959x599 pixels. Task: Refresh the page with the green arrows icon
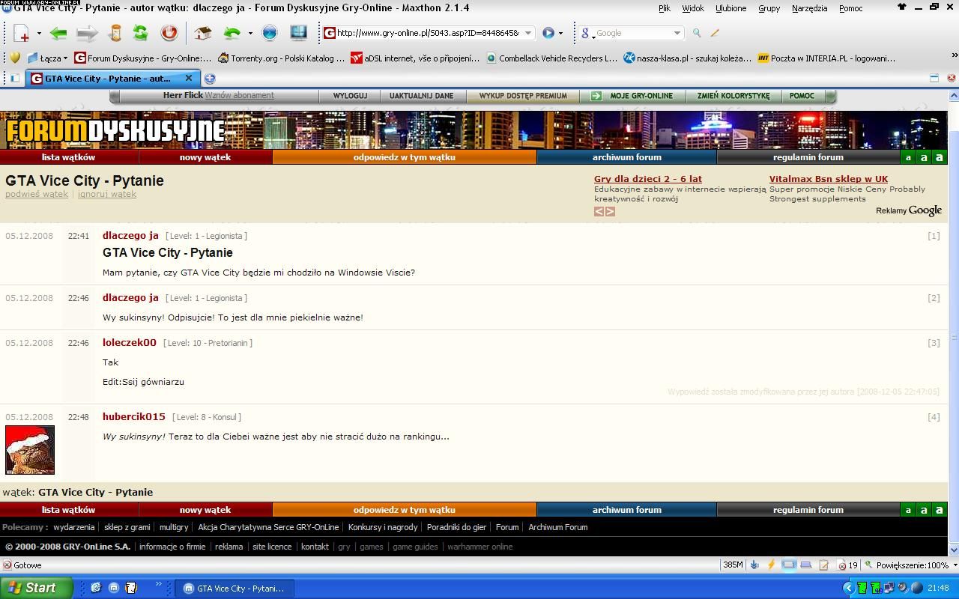pyautogui.click(x=140, y=33)
